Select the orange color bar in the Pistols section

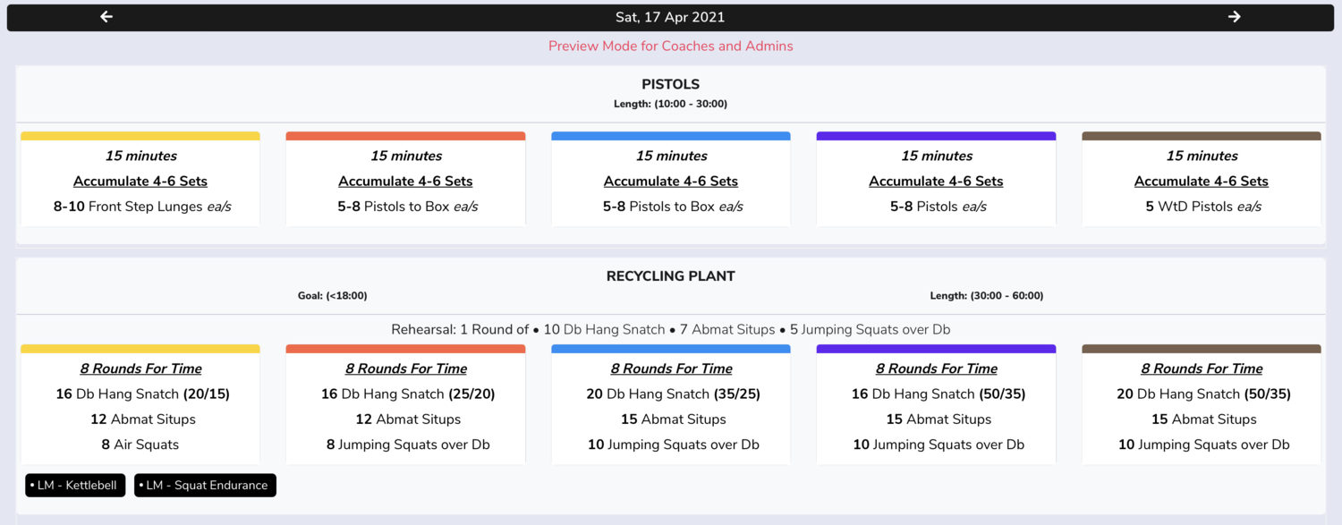405,136
